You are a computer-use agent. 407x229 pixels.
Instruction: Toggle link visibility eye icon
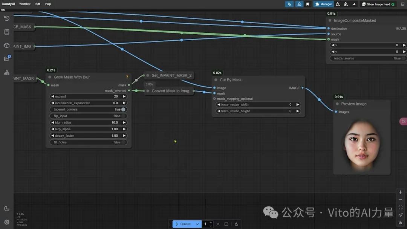pyautogui.click(x=400, y=223)
